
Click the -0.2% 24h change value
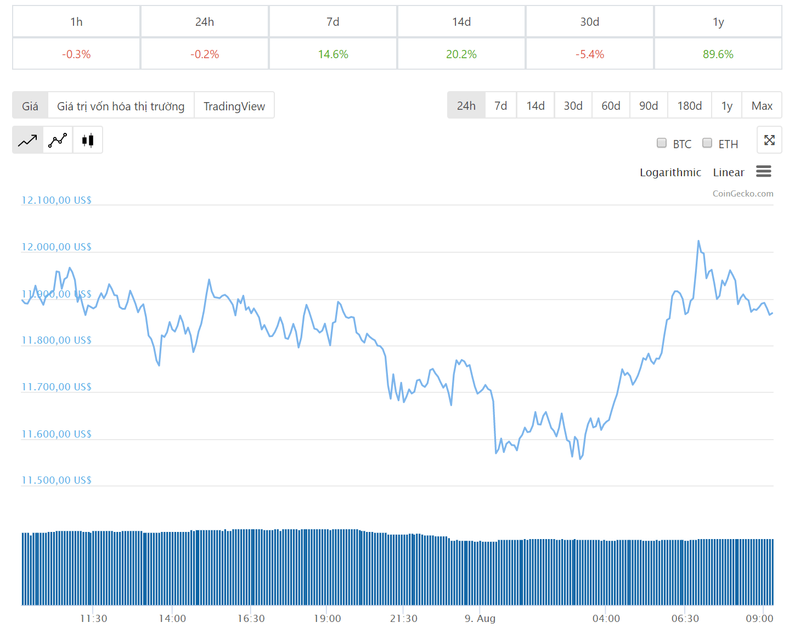point(205,54)
